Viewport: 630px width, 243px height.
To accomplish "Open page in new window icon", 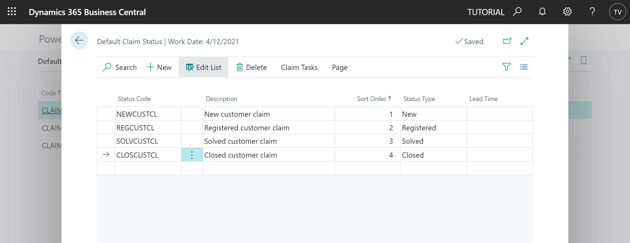I will coord(507,41).
